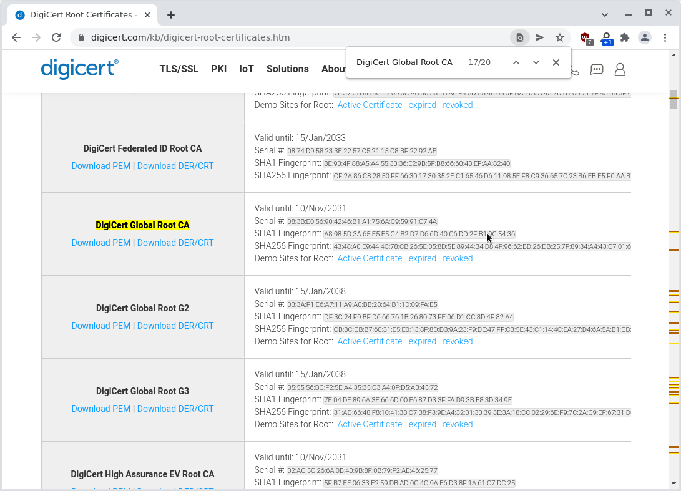Image resolution: width=681 pixels, height=491 pixels.
Task: Close the find-in-page bar
Action: point(556,62)
